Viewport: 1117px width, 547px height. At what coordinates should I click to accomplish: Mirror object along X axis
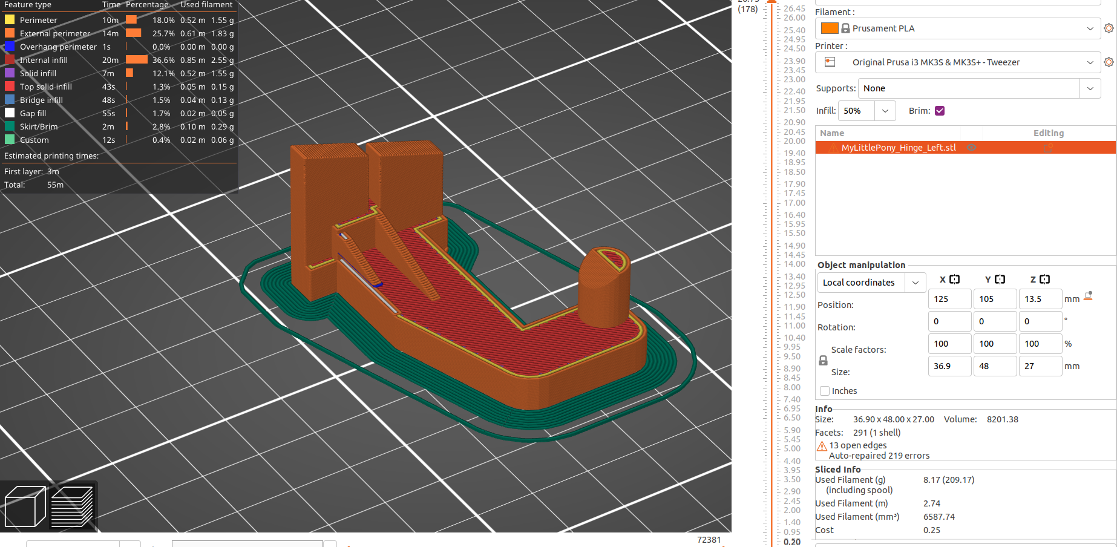tap(954, 280)
